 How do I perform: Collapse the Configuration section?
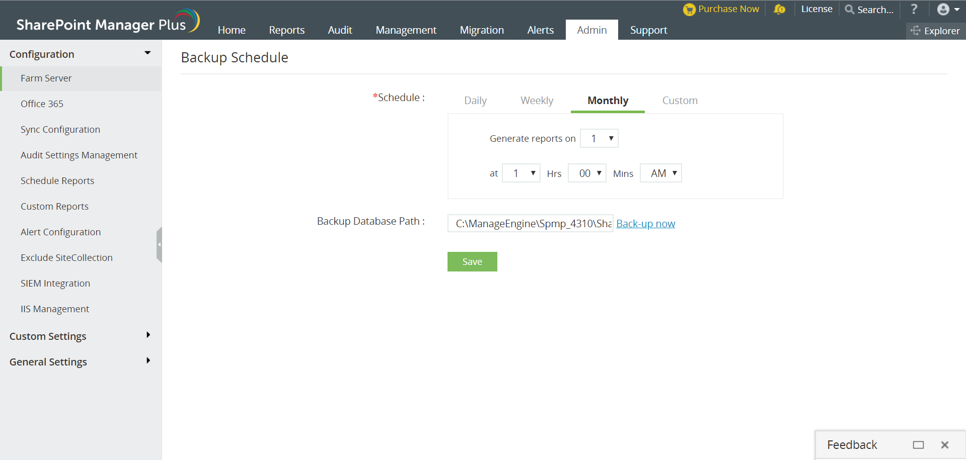147,53
